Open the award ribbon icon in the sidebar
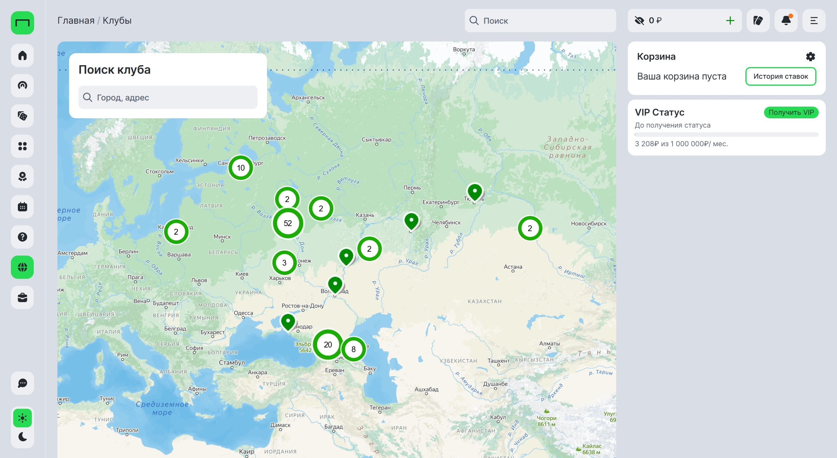837x458 pixels. point(23,176)
